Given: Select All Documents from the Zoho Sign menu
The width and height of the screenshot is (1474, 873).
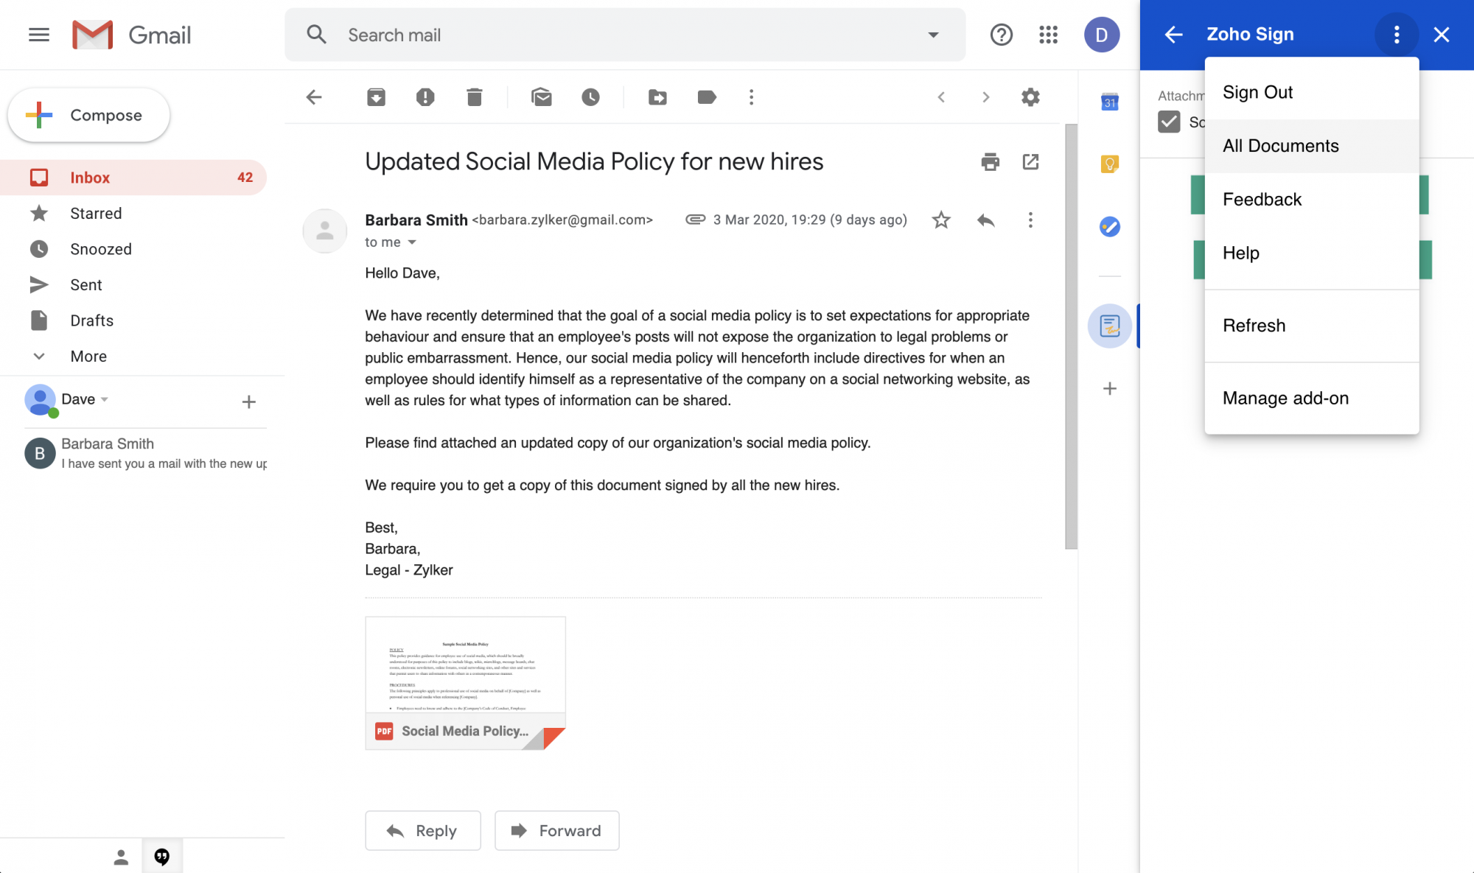Looking at the screenshot, I should click(x=1281, y=146).
